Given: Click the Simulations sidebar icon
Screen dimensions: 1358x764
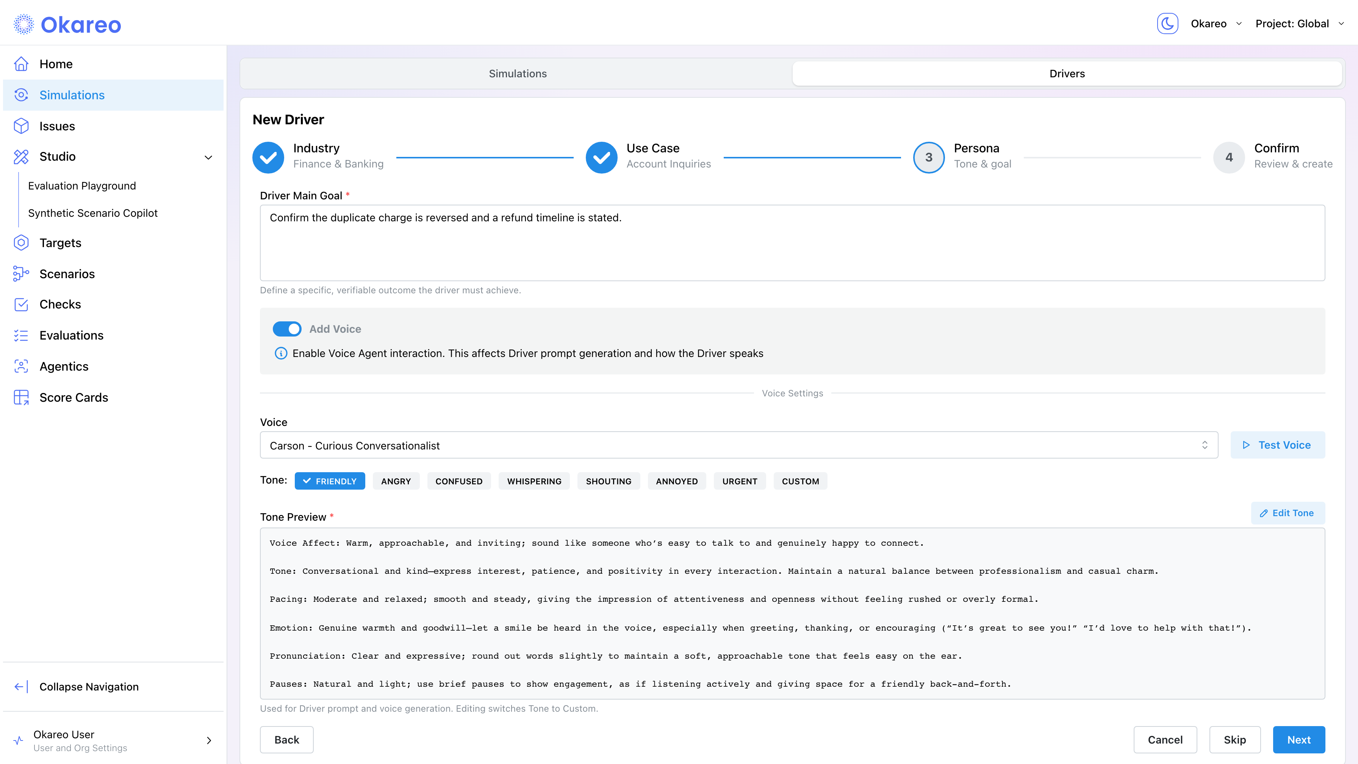Looking at the screenshot, I should tap(21, 95).
